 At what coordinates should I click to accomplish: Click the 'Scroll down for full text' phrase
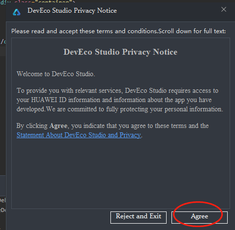(x=192, y=31)
